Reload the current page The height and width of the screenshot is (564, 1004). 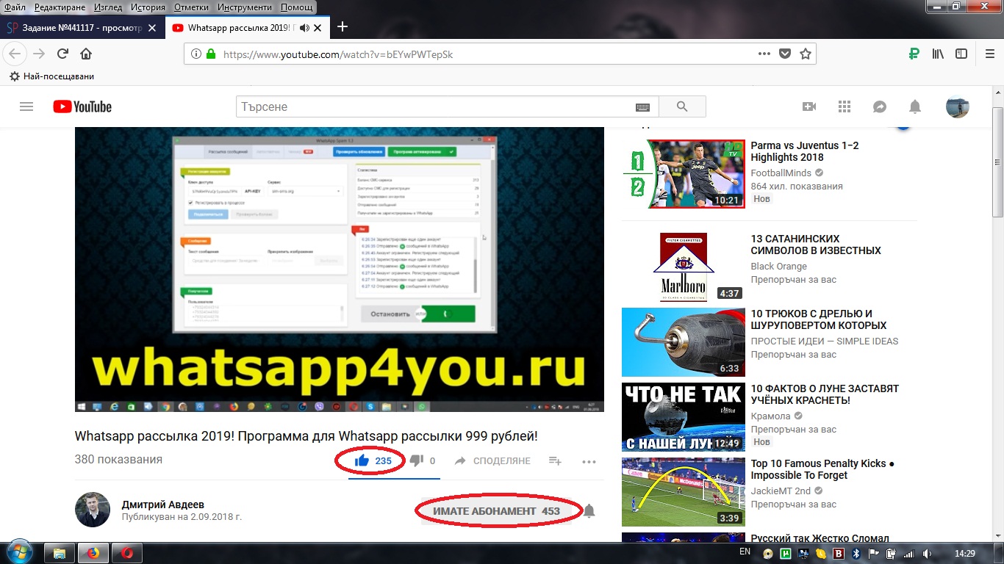[x=62, y=54]
